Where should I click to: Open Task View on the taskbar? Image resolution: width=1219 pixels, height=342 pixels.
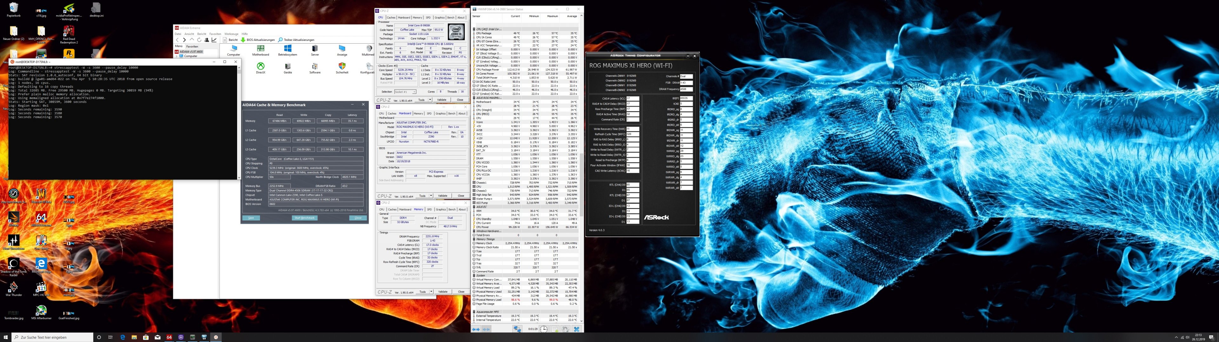coord(111,337)
